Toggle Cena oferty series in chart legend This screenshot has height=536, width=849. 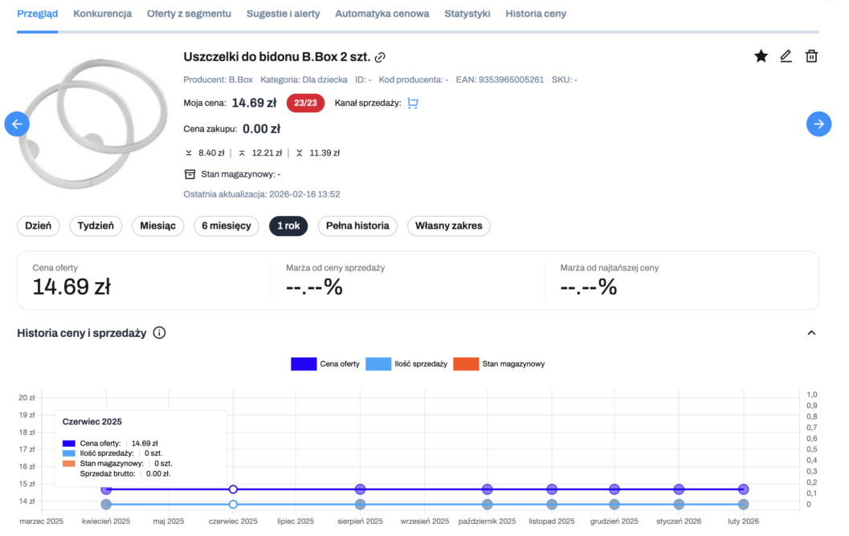tap(325, 364)
